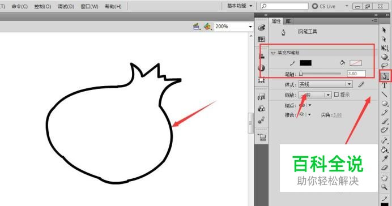The image size is (392, 206).
Task: Open the 命令(C) menu
Action: tap(20, 6)
